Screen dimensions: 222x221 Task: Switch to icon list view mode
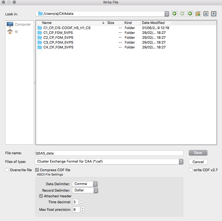click(206, 14)
